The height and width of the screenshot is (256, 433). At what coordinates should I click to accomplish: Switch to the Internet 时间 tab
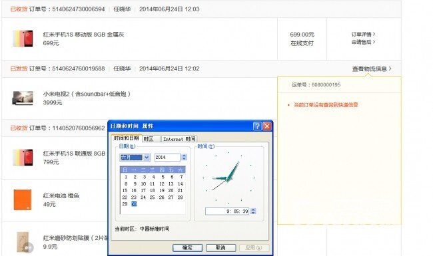point(179,139)
